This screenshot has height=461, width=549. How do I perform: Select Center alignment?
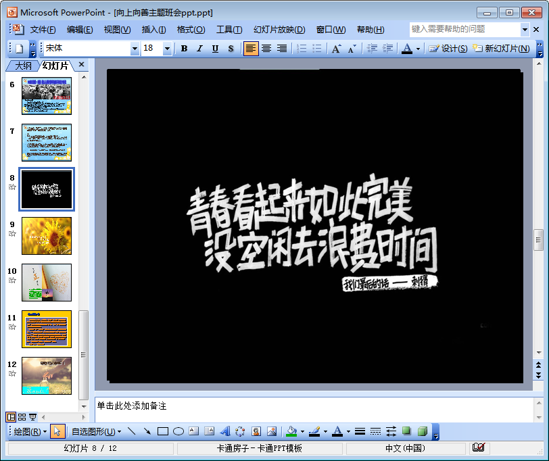[266, 49]
